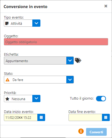Screen dimensions: 112x138
Task: Select the Da fare status field
Action: tap(35, 80)
